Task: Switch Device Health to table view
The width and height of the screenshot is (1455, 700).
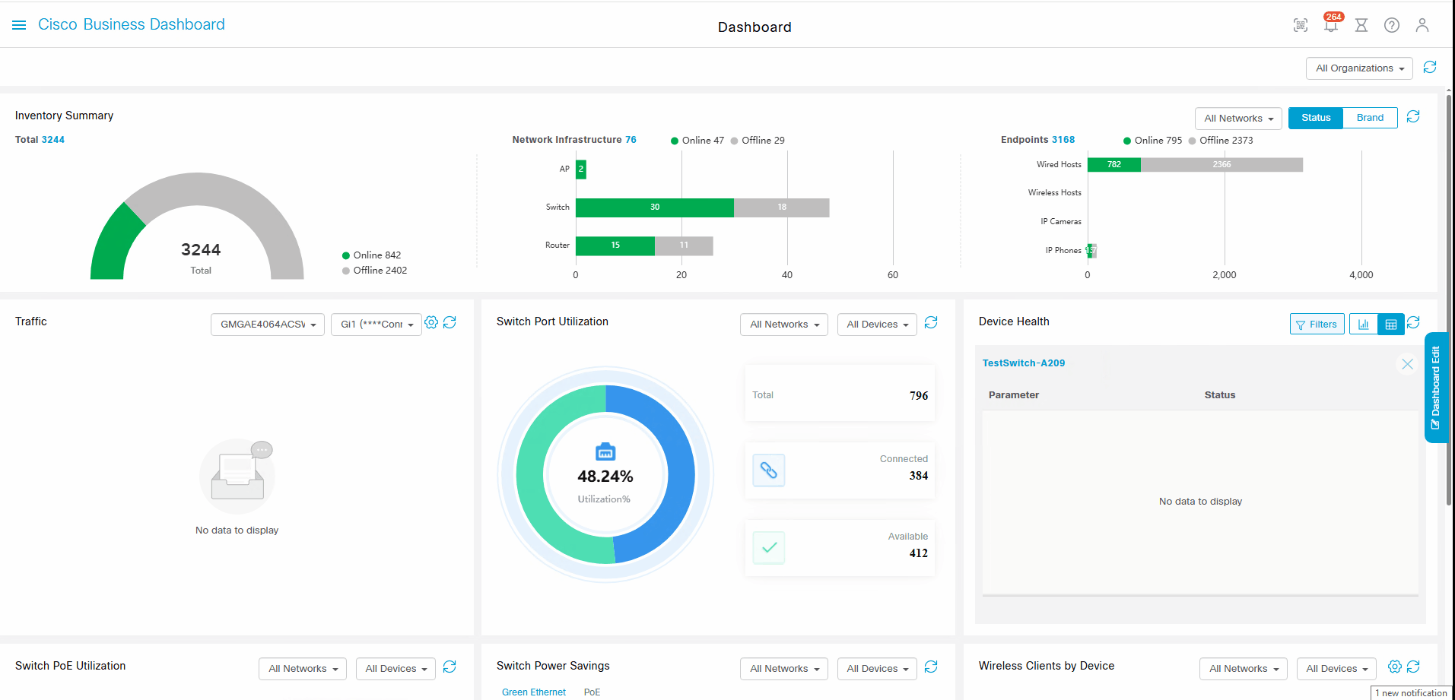Action: click(x=1391, y=325)
